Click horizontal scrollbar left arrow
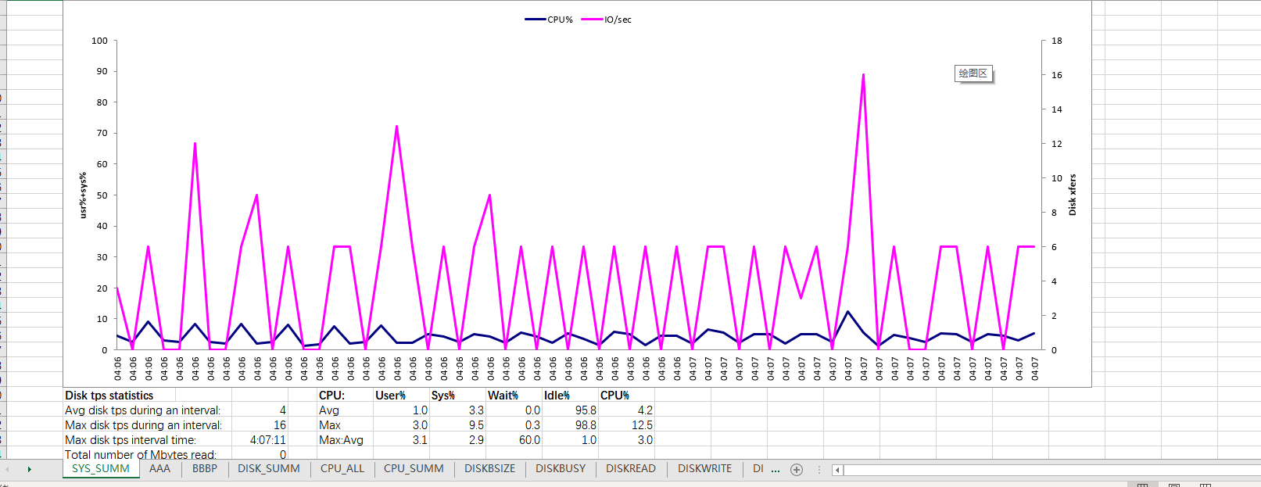Screen dimensions: 1261x487 (837, 470)
